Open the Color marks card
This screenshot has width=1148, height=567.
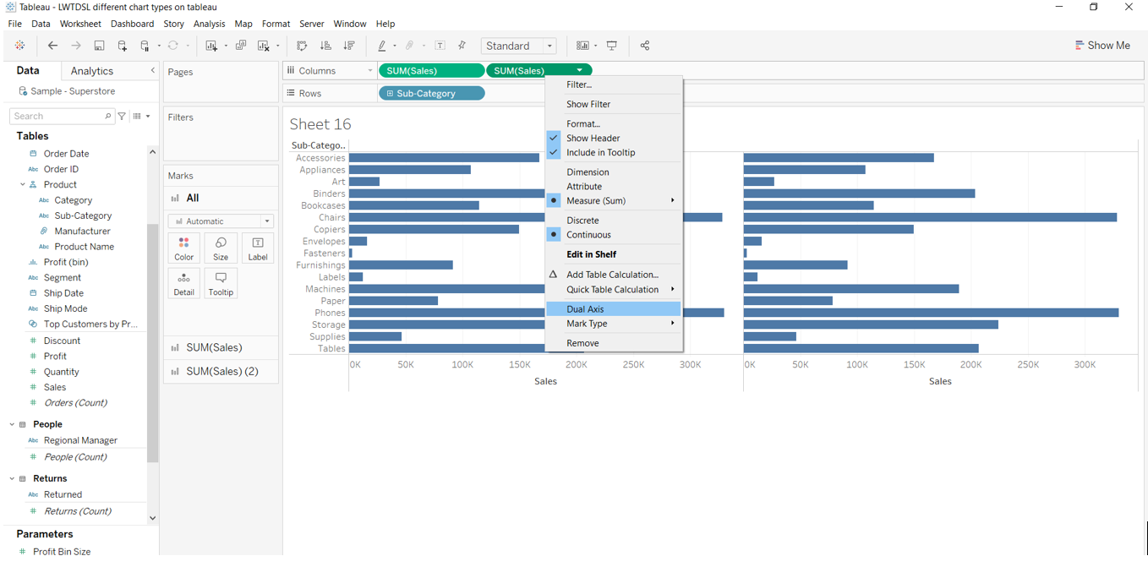click(183, 248)
